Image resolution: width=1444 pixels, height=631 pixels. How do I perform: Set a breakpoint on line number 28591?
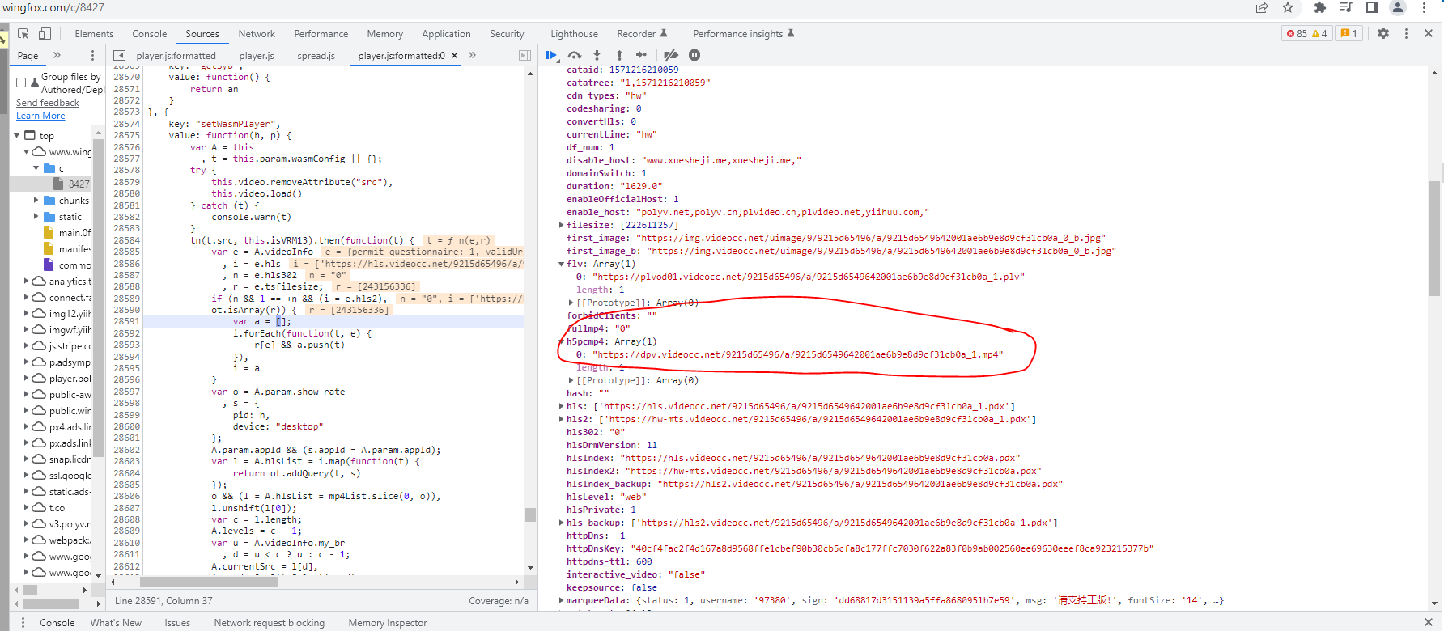pyautogui.click(x=126, y=322)
